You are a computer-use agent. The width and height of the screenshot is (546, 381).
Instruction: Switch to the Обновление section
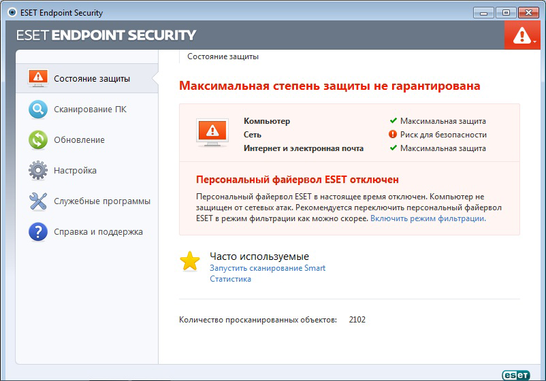pyautogui.click(x=79, y=139)
